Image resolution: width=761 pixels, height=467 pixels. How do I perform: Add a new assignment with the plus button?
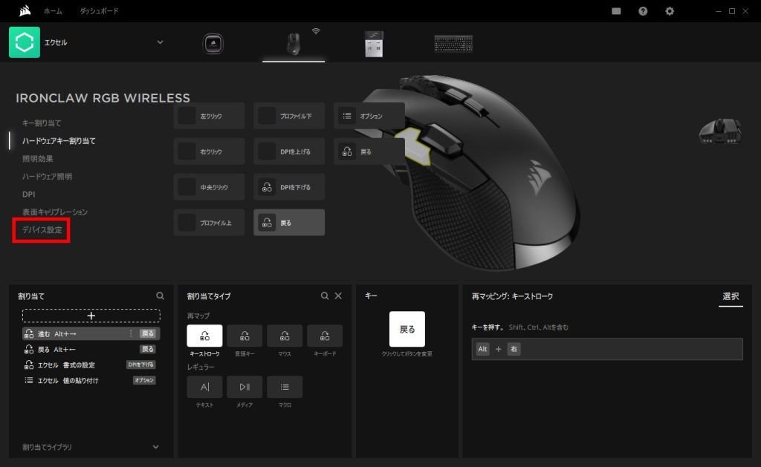[x=91, y=316]
